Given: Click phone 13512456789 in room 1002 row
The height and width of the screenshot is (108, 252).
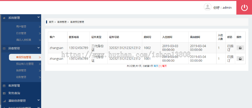Looking at the screenshot, I should pos(79,48).
